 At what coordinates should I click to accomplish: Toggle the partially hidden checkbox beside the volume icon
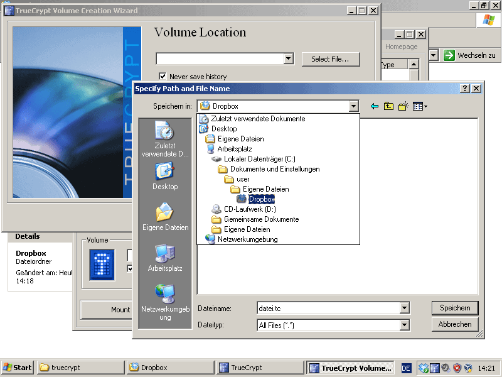click(x=130, y=269)
